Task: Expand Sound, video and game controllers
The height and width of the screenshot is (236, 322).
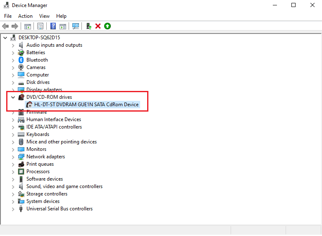Action: (13, 187)
